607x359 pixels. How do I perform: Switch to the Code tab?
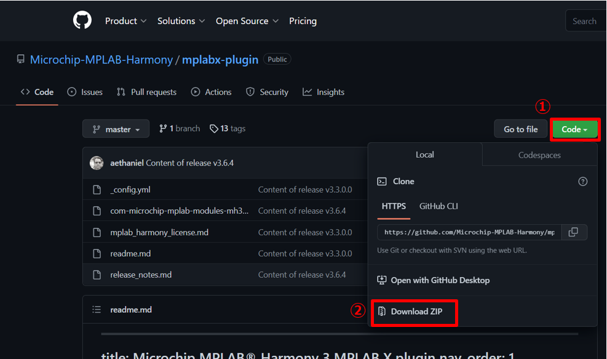click(37, 92)
